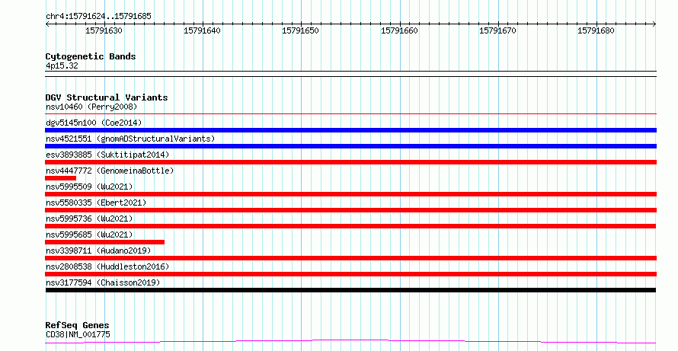Click the ruler's left arrowhead
The image size is (678, 351).
[47, 24]
